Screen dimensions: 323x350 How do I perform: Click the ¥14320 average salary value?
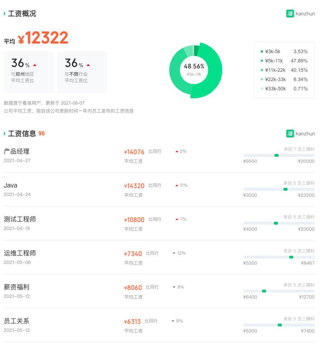point(134,186)
